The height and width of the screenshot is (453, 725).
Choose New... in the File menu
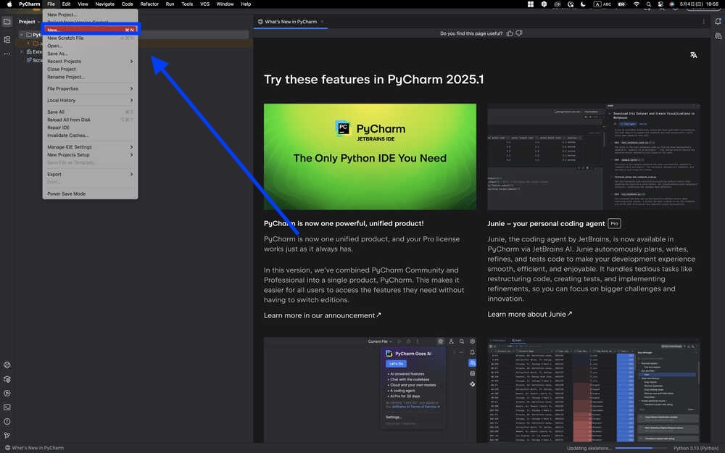pyautogui.click(x=90, y=30)
